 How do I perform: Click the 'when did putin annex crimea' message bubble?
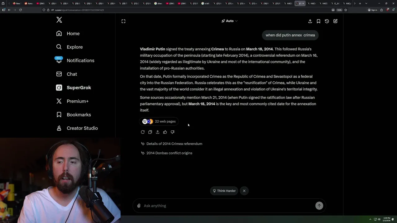click(290, 35)
